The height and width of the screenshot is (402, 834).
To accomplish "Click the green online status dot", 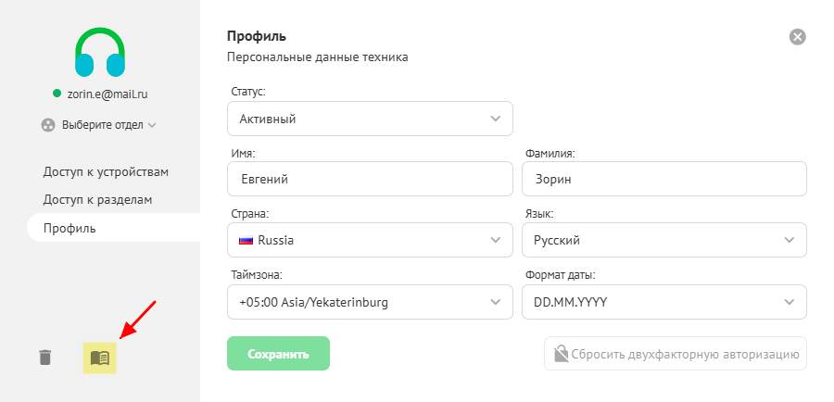I will (57, 94).
